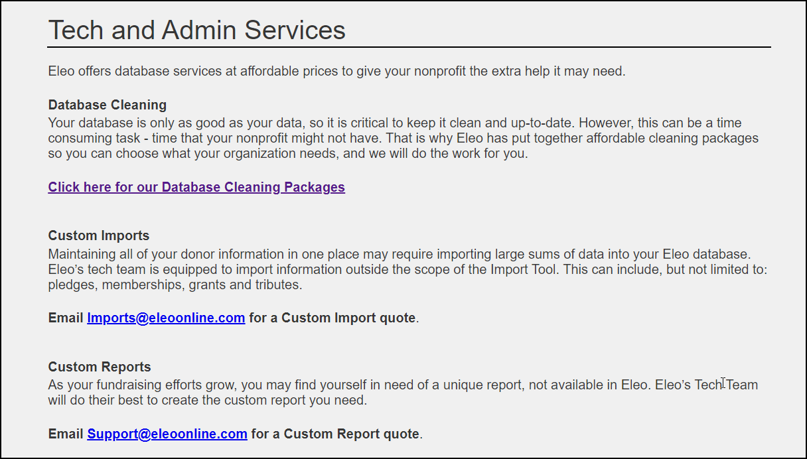Click the Tech and Admin Services heading

pos(197,30)
